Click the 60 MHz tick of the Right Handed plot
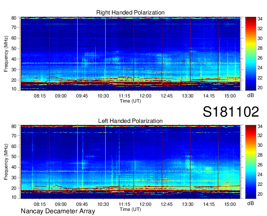Viewport: 267px width, 216px height. (x=14, y=38)
